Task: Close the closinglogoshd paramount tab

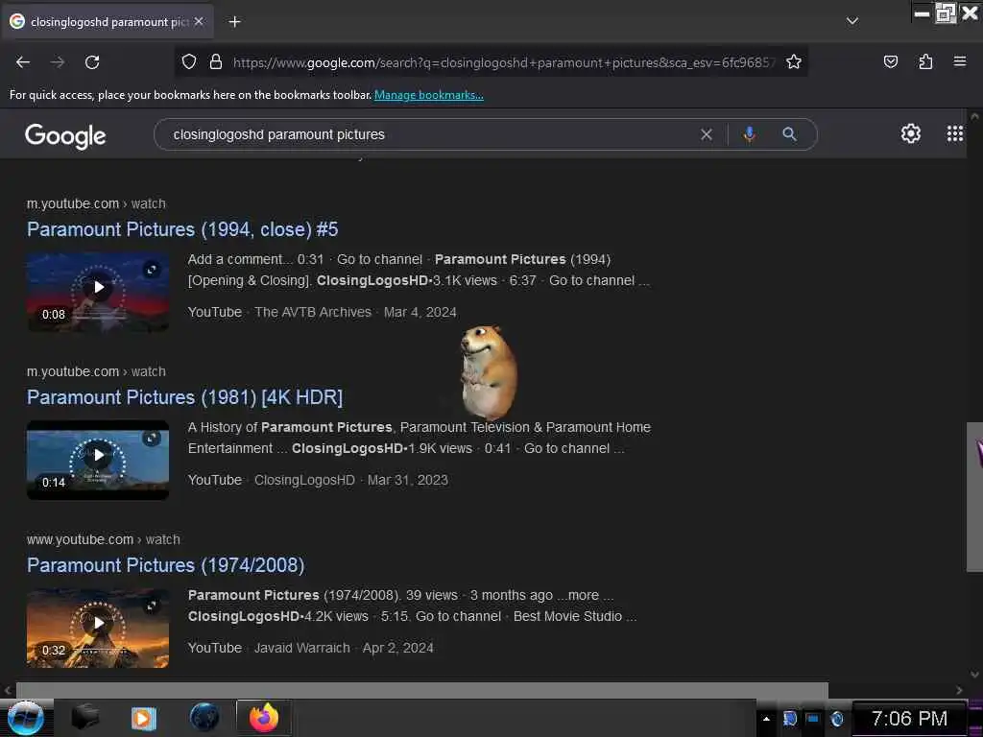Action: (x=199, y=22)
